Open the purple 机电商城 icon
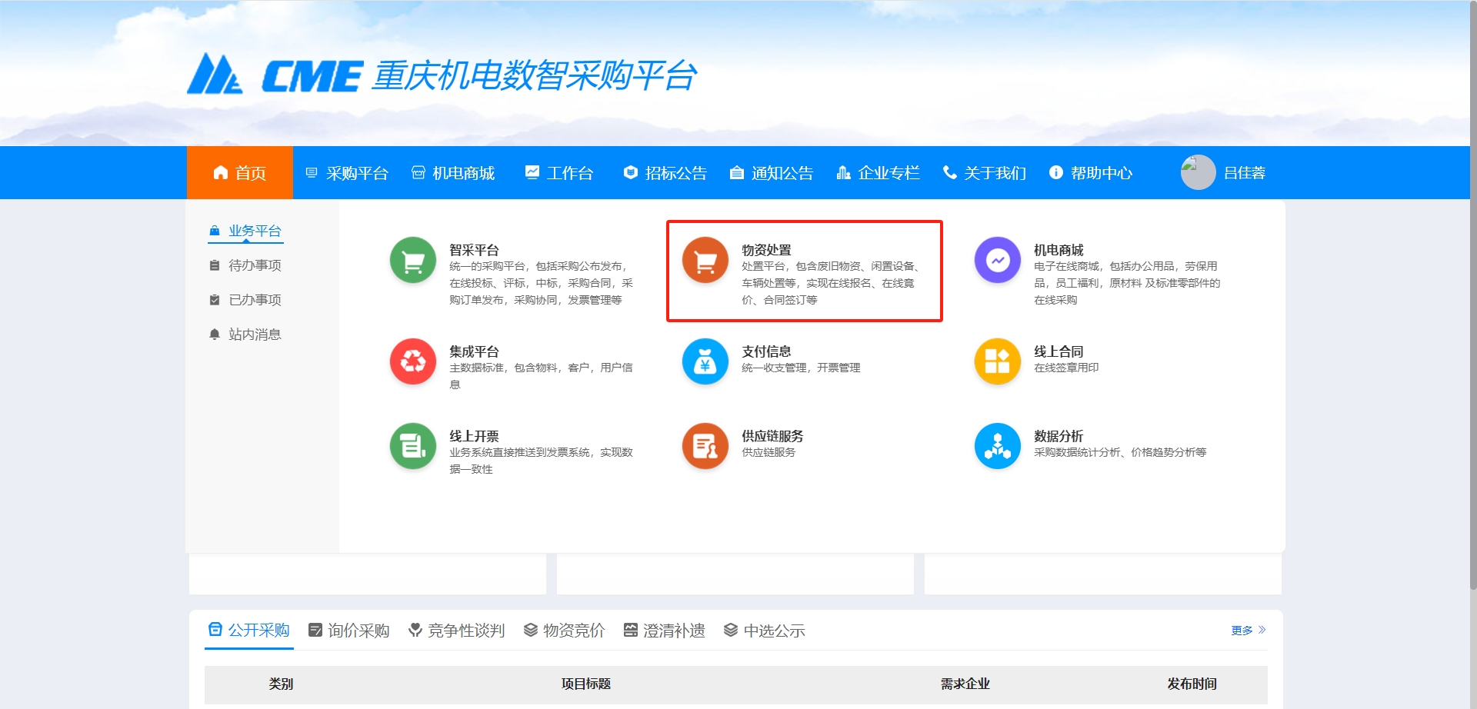 [997, 260]
